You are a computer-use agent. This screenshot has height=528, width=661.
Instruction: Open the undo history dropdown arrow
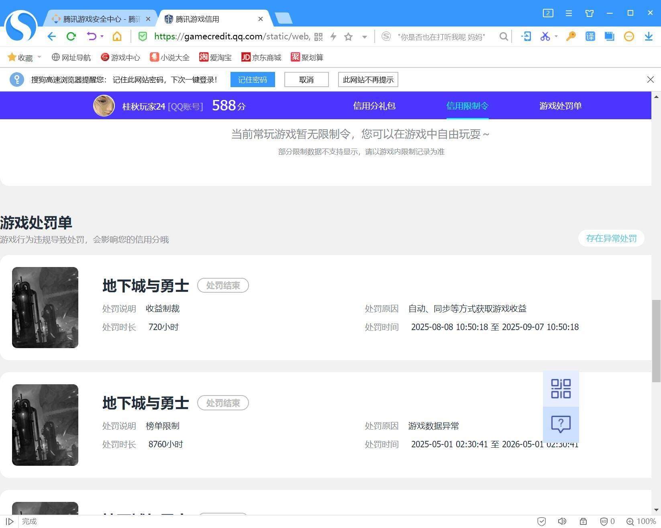pos(102,37)
